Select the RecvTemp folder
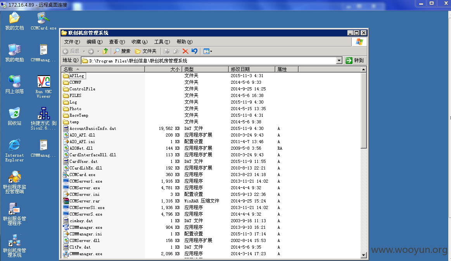This screenshot has width=451, height=261. 76,116
